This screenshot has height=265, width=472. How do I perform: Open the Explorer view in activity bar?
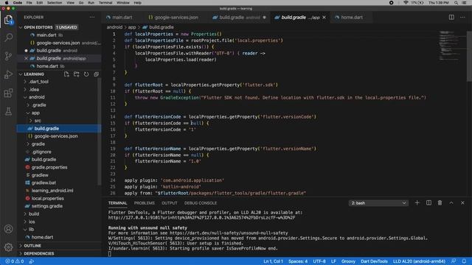pos(8,20)
